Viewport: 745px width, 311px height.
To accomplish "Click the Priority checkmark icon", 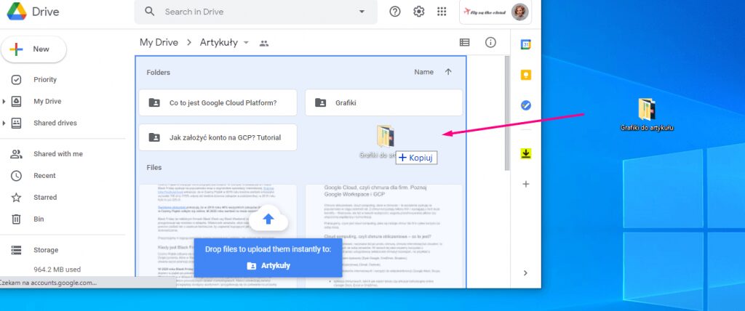I will (x=16, y=80).
